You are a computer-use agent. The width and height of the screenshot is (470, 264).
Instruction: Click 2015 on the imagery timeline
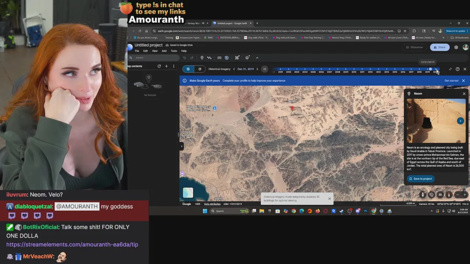(395, 72)
